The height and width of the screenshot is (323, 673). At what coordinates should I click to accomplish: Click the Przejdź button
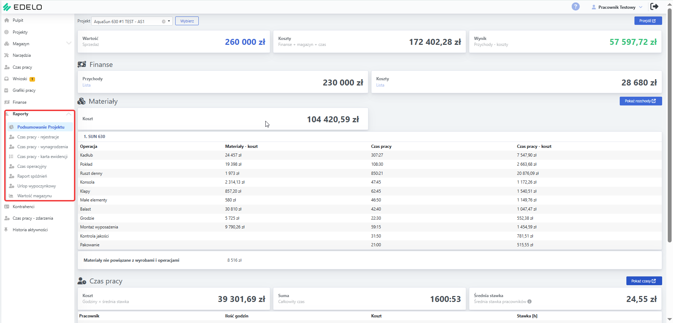coord(648,21)
